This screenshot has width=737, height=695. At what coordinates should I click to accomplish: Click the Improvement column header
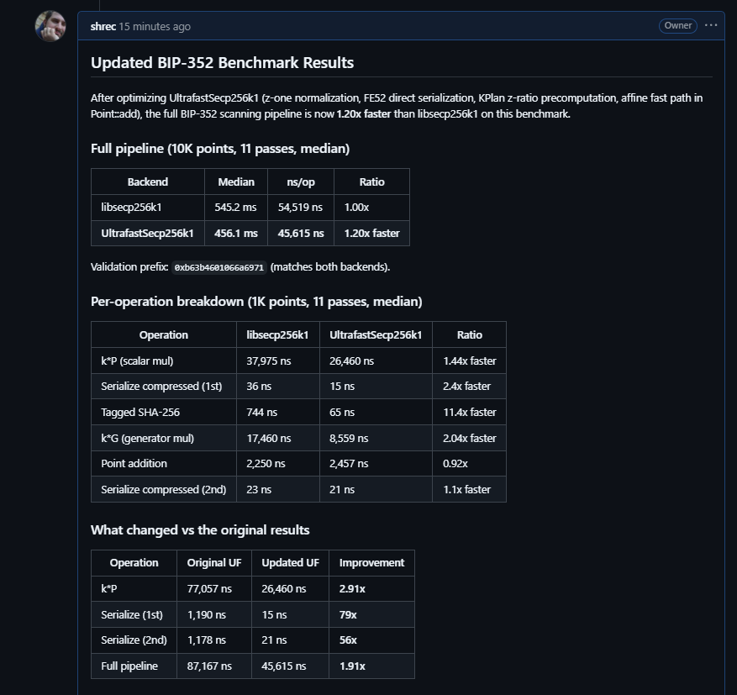[x=371, y=562]
